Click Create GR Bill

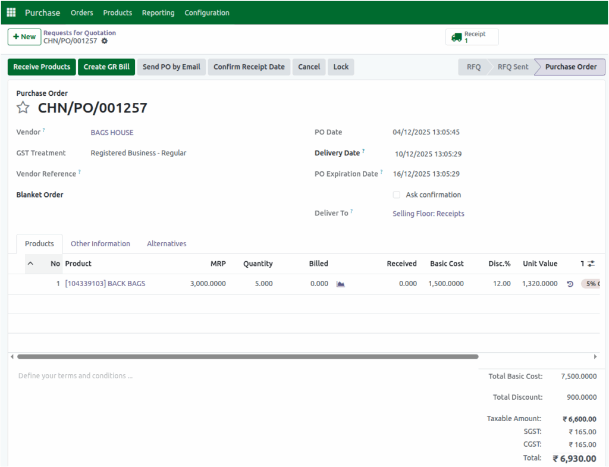106,67
